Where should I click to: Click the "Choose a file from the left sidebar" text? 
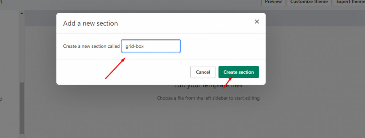pyautogui.click(x=208, y=98)
